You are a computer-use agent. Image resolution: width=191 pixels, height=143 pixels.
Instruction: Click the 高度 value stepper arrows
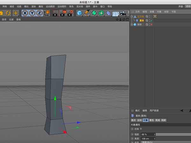point(155,139)
